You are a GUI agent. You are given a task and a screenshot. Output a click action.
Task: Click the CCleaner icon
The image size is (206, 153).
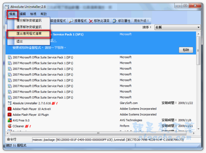pyautogui.click(x=10, y=126)
